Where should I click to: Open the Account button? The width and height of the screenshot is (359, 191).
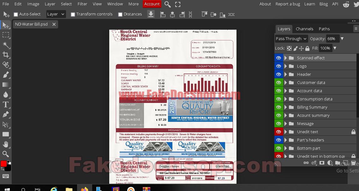click(152, 4)
